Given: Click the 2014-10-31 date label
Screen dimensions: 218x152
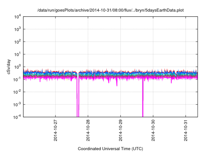Looking at the screenshot, I should pyautogui.click(x=186, y=130).
